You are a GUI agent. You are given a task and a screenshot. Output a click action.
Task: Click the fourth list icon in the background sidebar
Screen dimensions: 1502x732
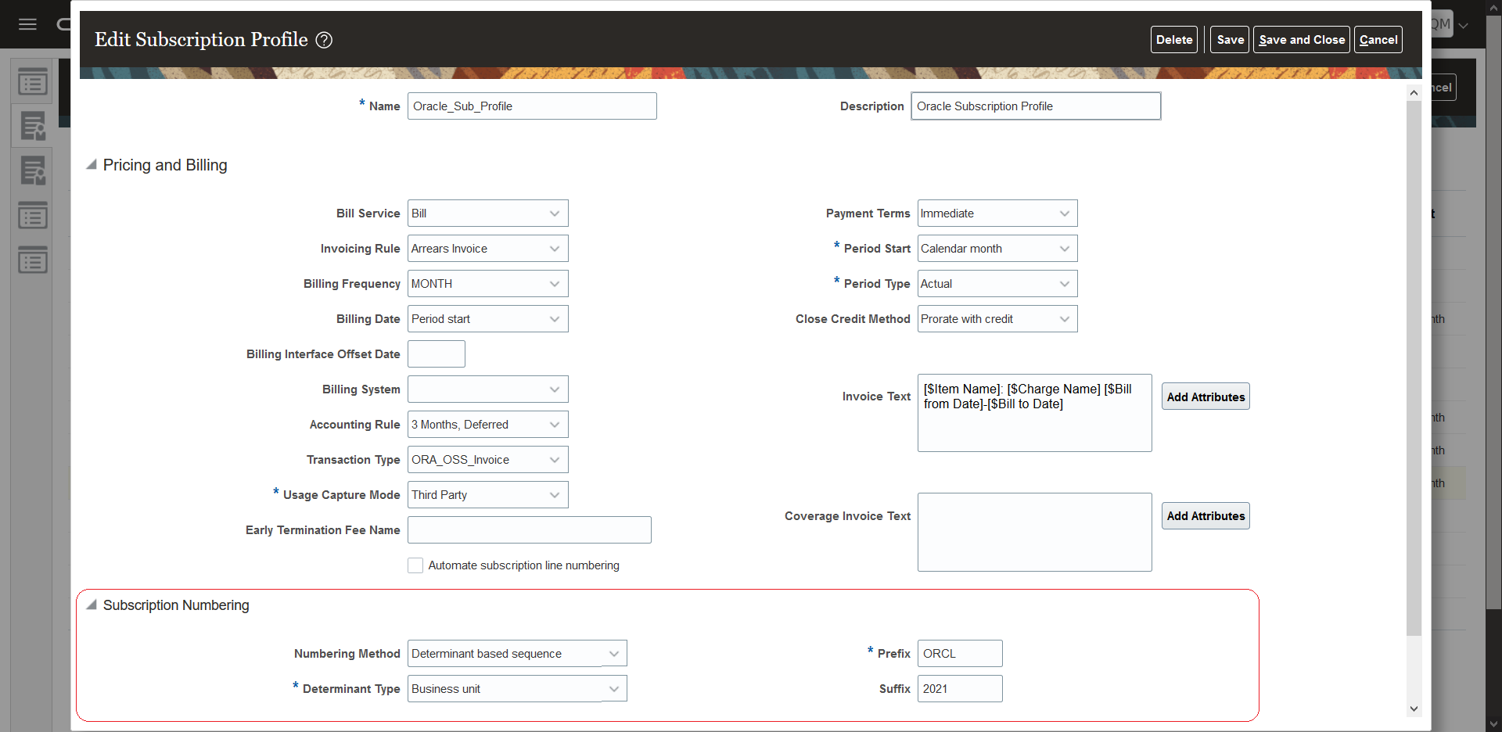pyautogui.click(x=33, y=215)
